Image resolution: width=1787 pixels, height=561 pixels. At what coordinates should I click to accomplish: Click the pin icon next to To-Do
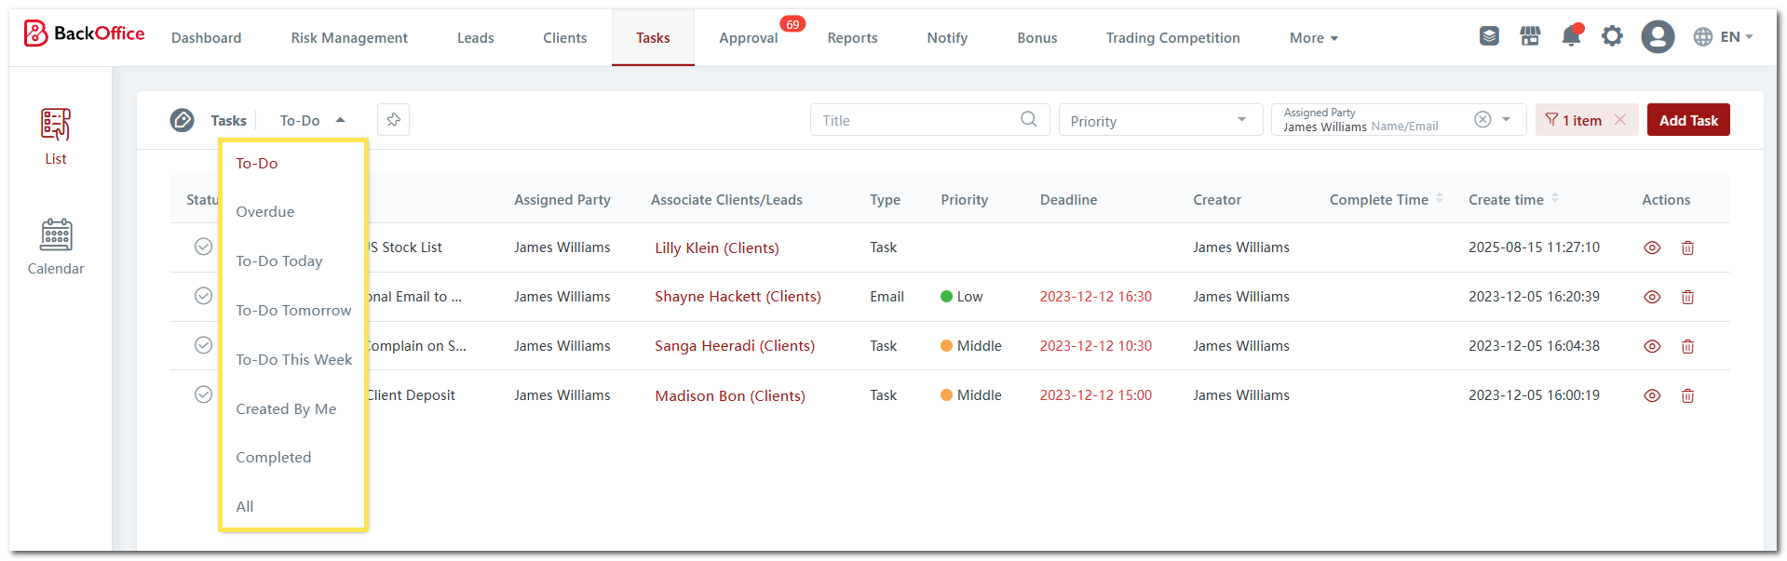[393, 120]
